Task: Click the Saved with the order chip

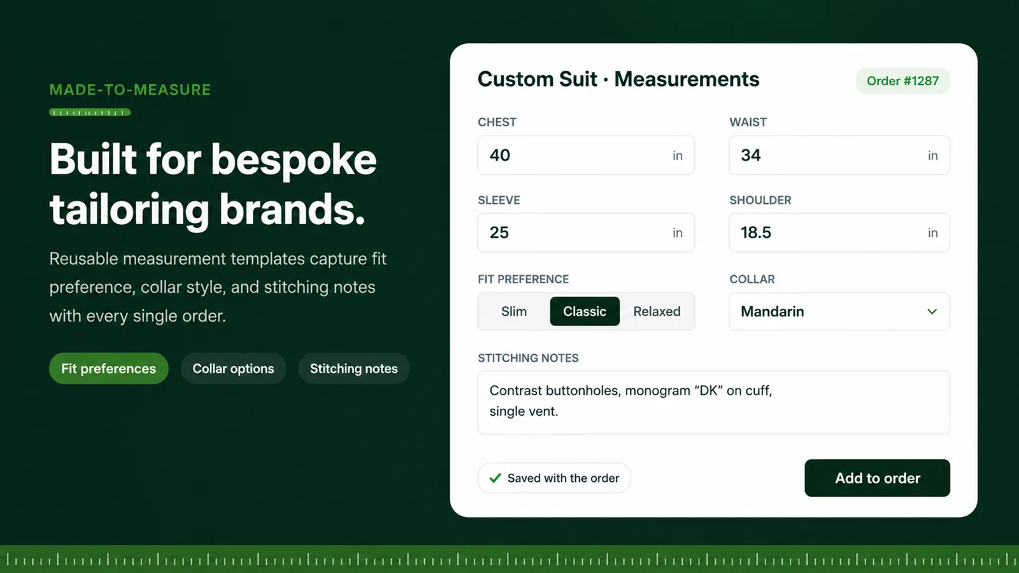Action: pos(554,478)
